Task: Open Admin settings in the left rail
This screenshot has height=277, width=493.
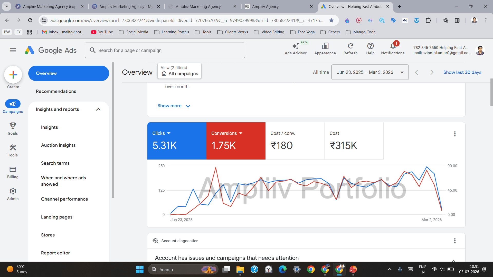Action: tap(13, 194)
